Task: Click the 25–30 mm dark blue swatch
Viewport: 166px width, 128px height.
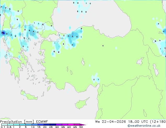Action: point(53,125)
